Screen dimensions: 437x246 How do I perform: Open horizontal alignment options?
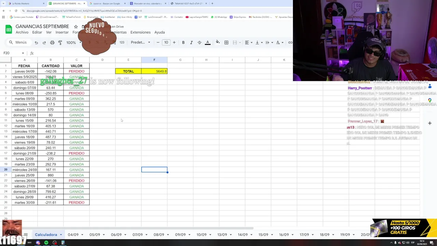[249, 42]
